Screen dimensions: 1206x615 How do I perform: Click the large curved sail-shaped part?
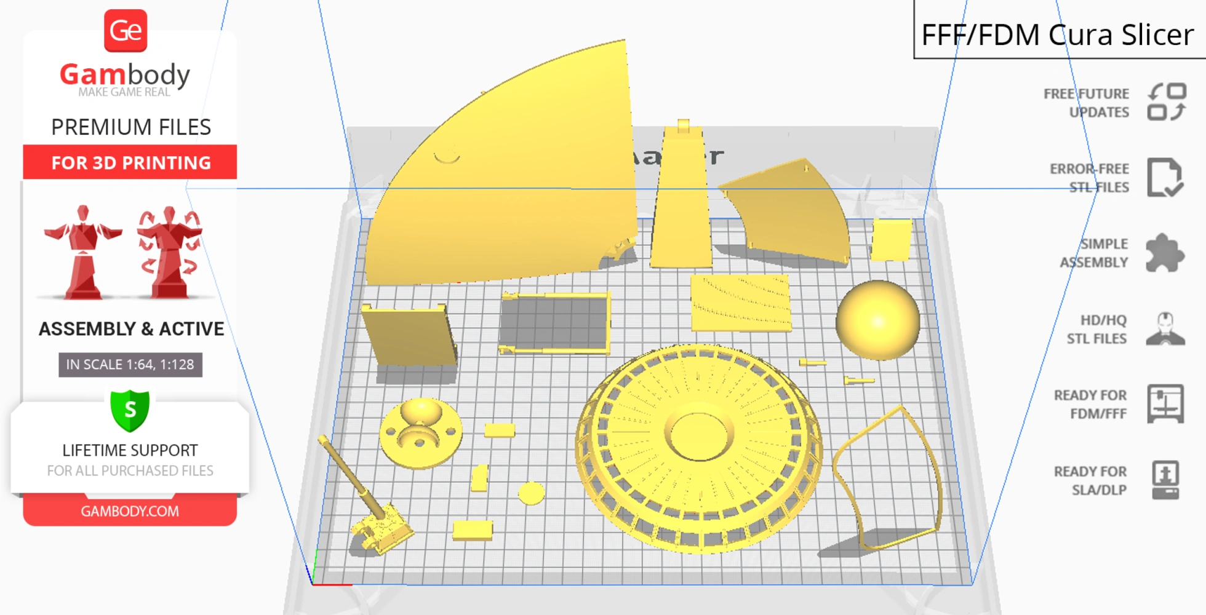tap(511, 160)
